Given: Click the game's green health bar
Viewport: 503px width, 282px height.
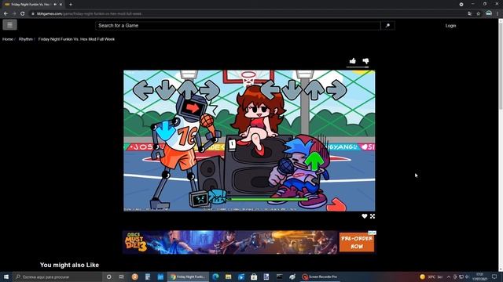Looking at the screenshot, I should click(267, 199).
